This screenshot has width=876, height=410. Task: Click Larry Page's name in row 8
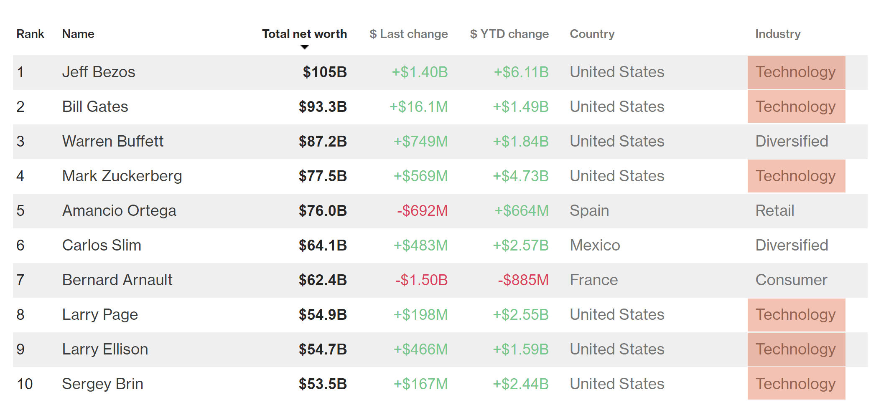pos(100,315)
